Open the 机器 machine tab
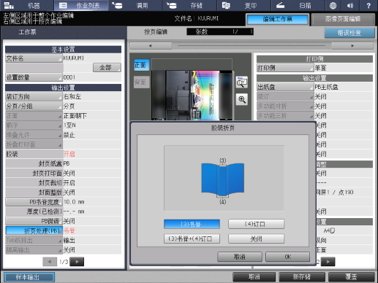 27,5
